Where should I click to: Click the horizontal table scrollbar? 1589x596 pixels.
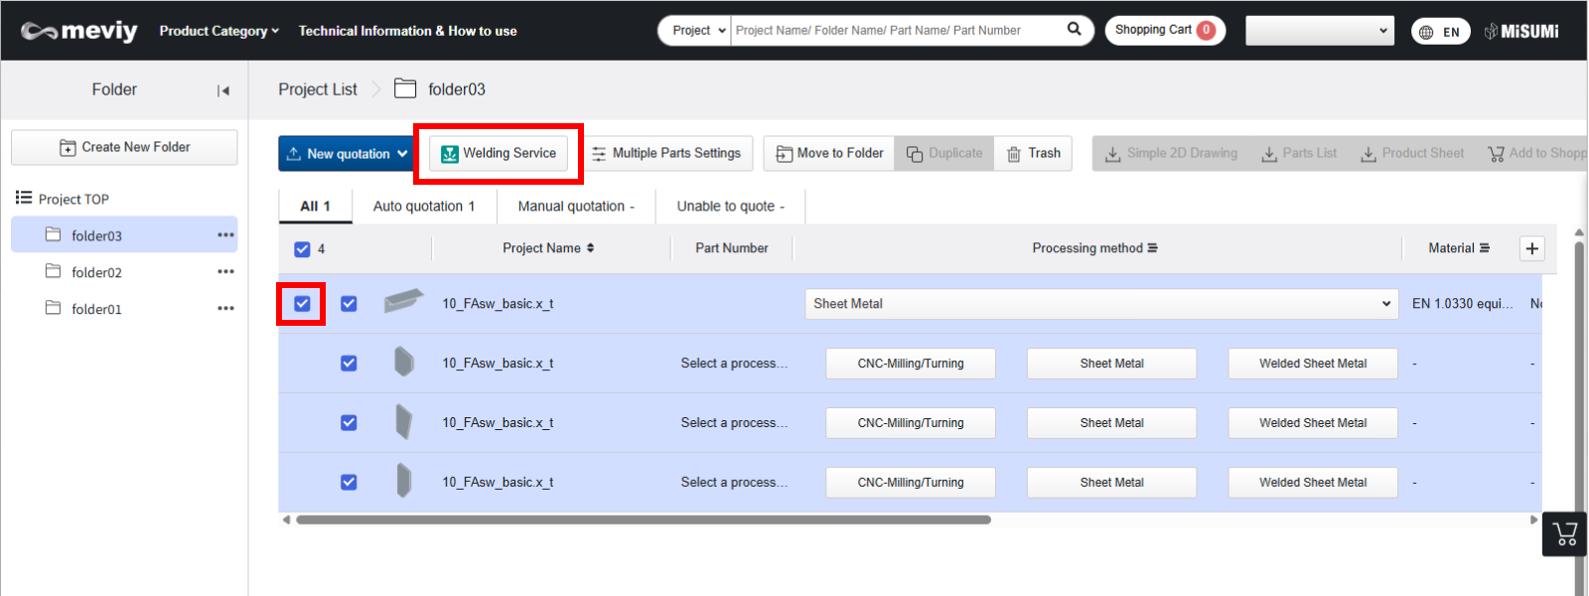click(644, 520)
